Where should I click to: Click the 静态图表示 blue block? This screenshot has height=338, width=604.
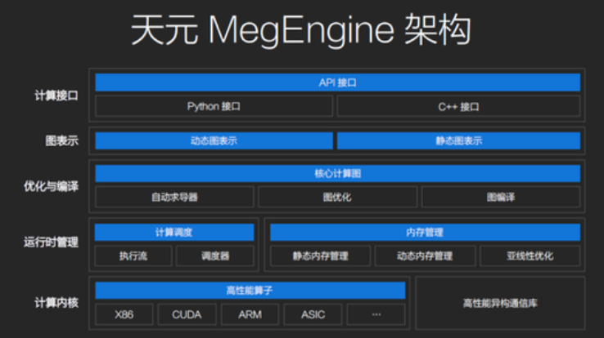pos(458,140)
